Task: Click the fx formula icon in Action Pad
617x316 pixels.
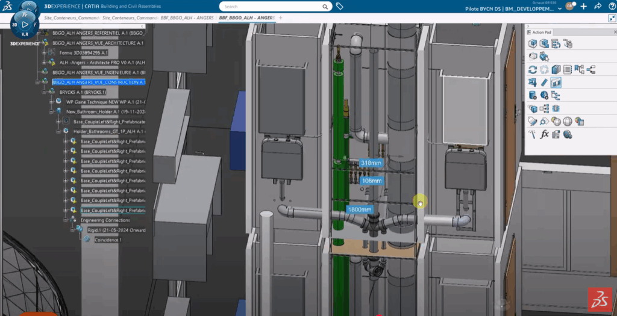Action: pos(544,134)
